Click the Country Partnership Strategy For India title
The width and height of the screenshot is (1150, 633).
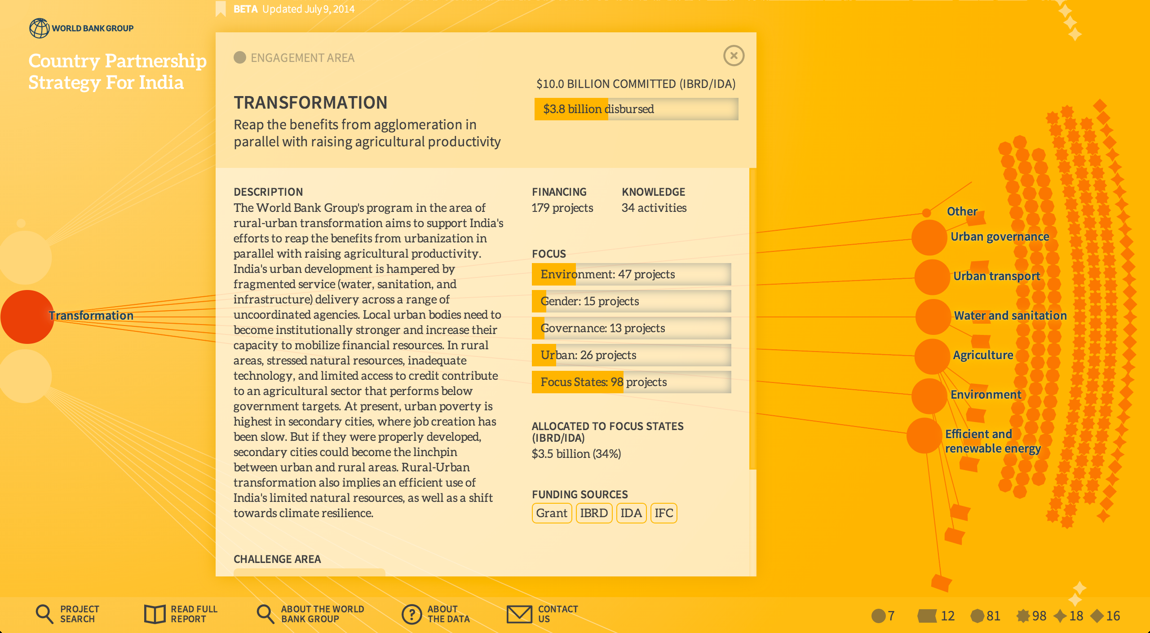click(x=118, y=72)
